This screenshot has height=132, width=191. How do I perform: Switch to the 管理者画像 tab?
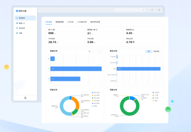pyautogui.click(x=59, y=22)
